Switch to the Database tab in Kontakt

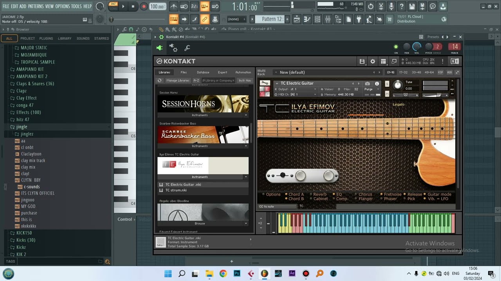[x=203, y=72]
